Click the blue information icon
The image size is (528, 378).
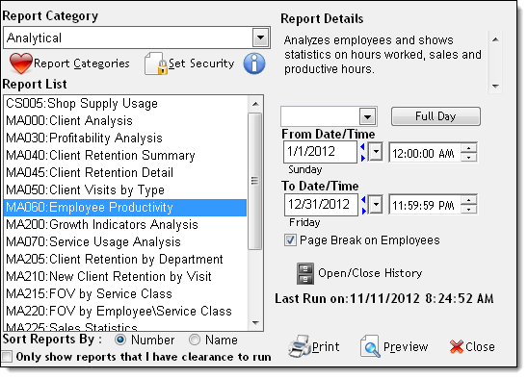(254, 63)
